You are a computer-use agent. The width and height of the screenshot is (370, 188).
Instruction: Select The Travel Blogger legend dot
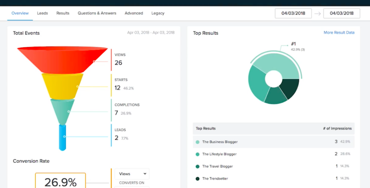[x=198, y=167]
